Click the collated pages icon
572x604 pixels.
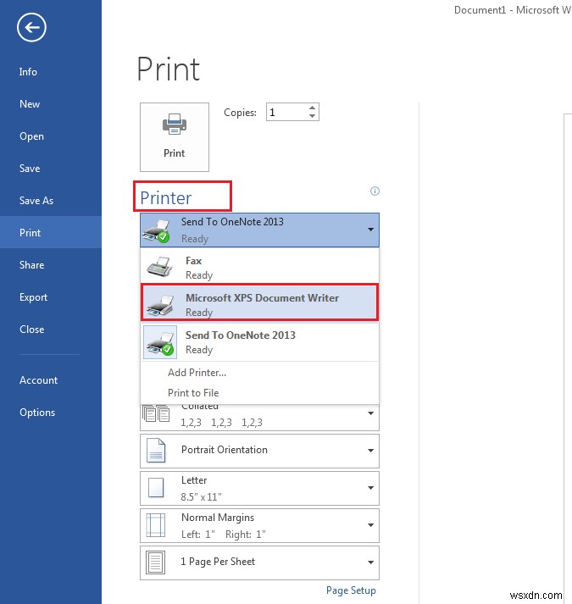[x=156, y=413]
